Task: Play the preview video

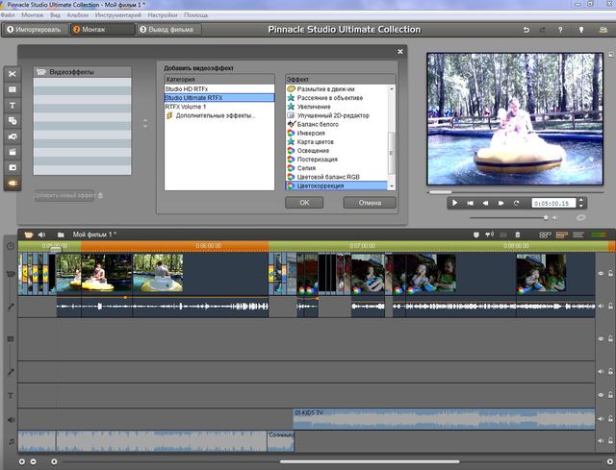Action: tap(454, 203)
